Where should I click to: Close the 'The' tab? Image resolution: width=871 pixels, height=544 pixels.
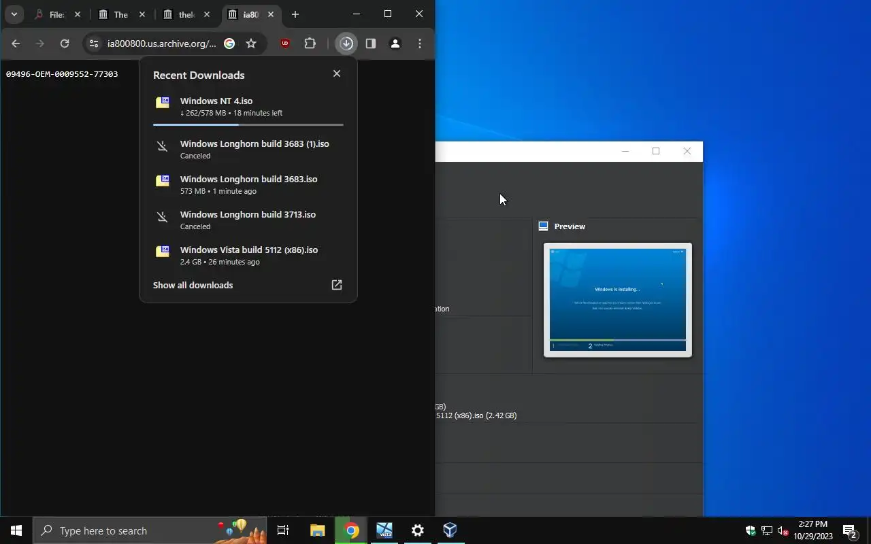(142, 14)
